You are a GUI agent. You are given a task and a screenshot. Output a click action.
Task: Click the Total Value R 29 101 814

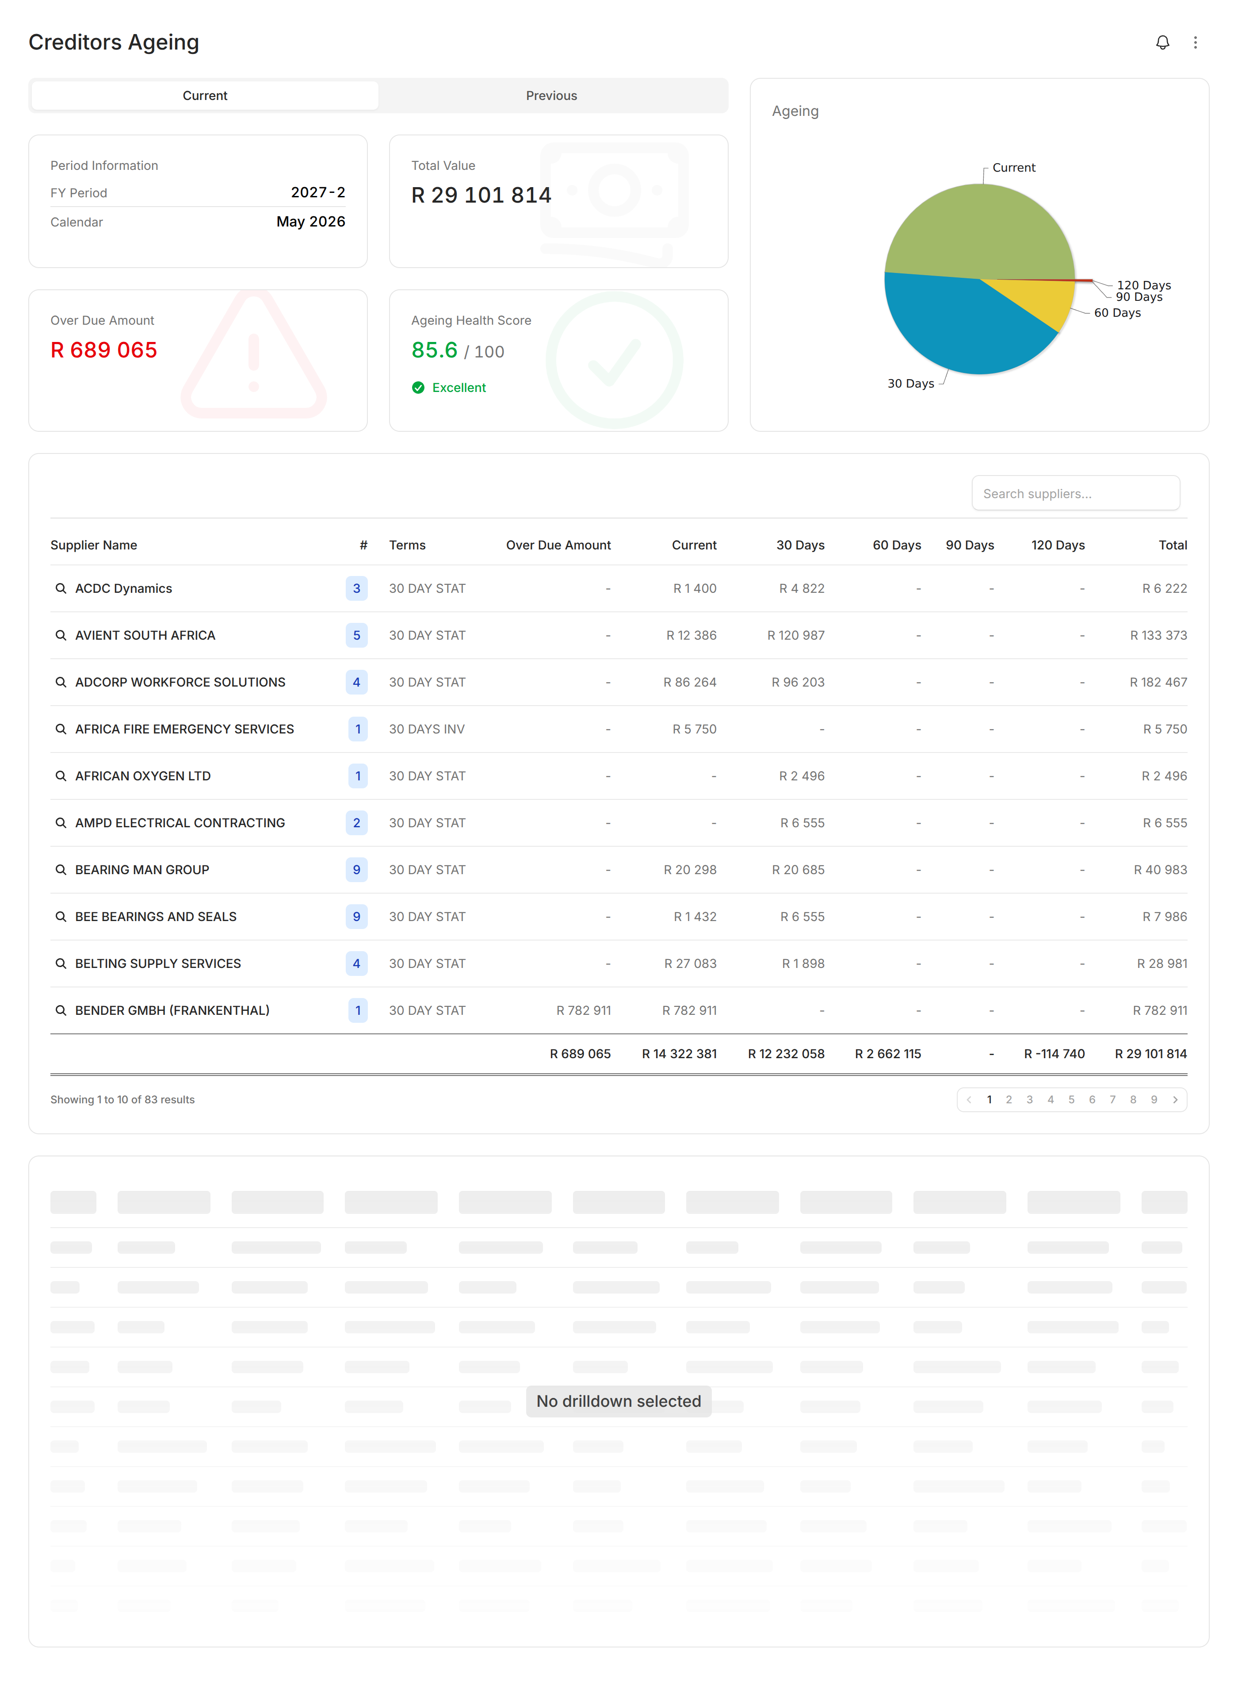[x=481, y=195]
